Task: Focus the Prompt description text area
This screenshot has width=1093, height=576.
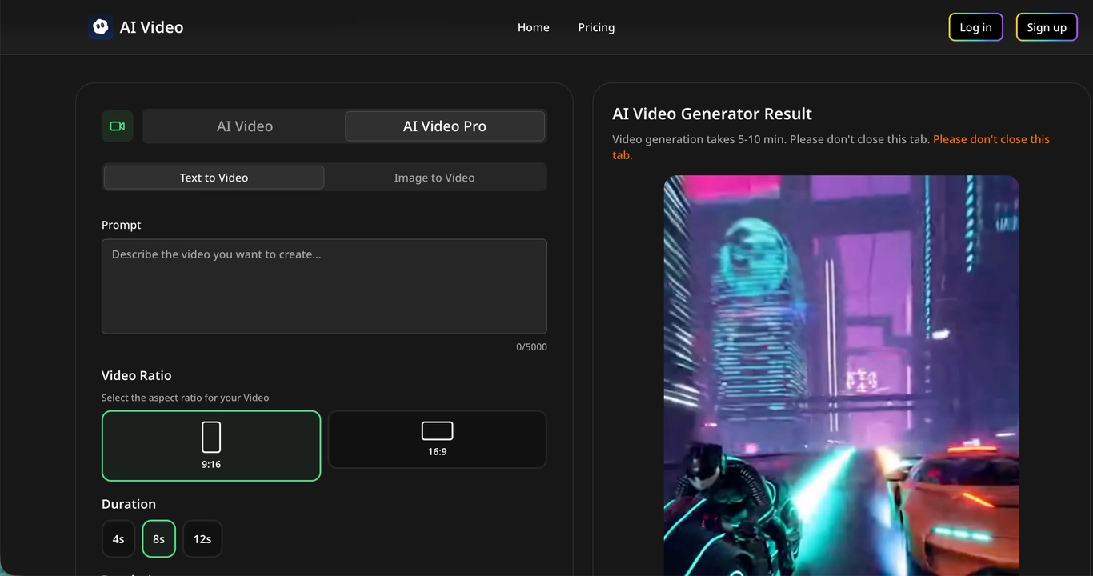Action: (x=324, y=286)
